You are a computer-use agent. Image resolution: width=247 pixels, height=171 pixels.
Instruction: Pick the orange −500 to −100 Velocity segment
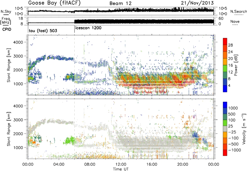click(x=225, y=141)
